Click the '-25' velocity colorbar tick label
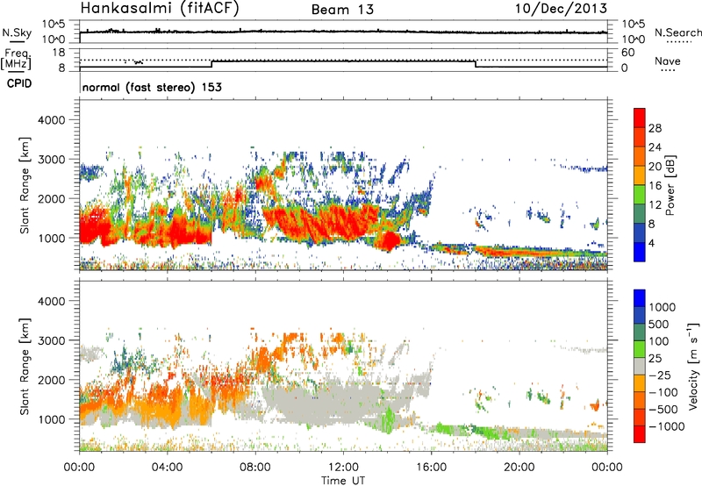The height and width of the screenshot is (486, 702). (x=660, y=375)
